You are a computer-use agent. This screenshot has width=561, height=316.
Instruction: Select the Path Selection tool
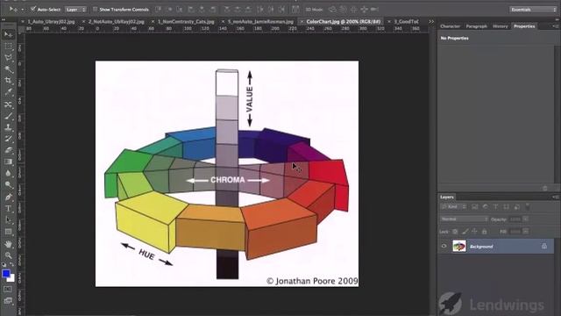(x=8, y=220)
